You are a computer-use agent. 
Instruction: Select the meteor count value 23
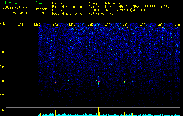click(x=42, y=13)
